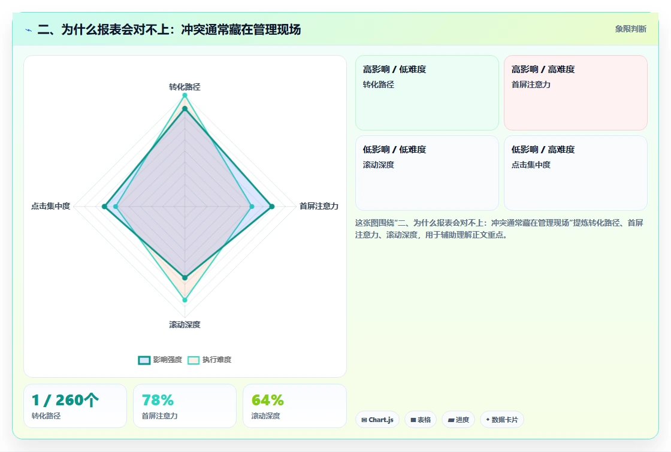The height and width of the screenshot is (452, 671).
Task: Open the 高影响 / 低难度 quadrant card
Action: pos(427,93)
